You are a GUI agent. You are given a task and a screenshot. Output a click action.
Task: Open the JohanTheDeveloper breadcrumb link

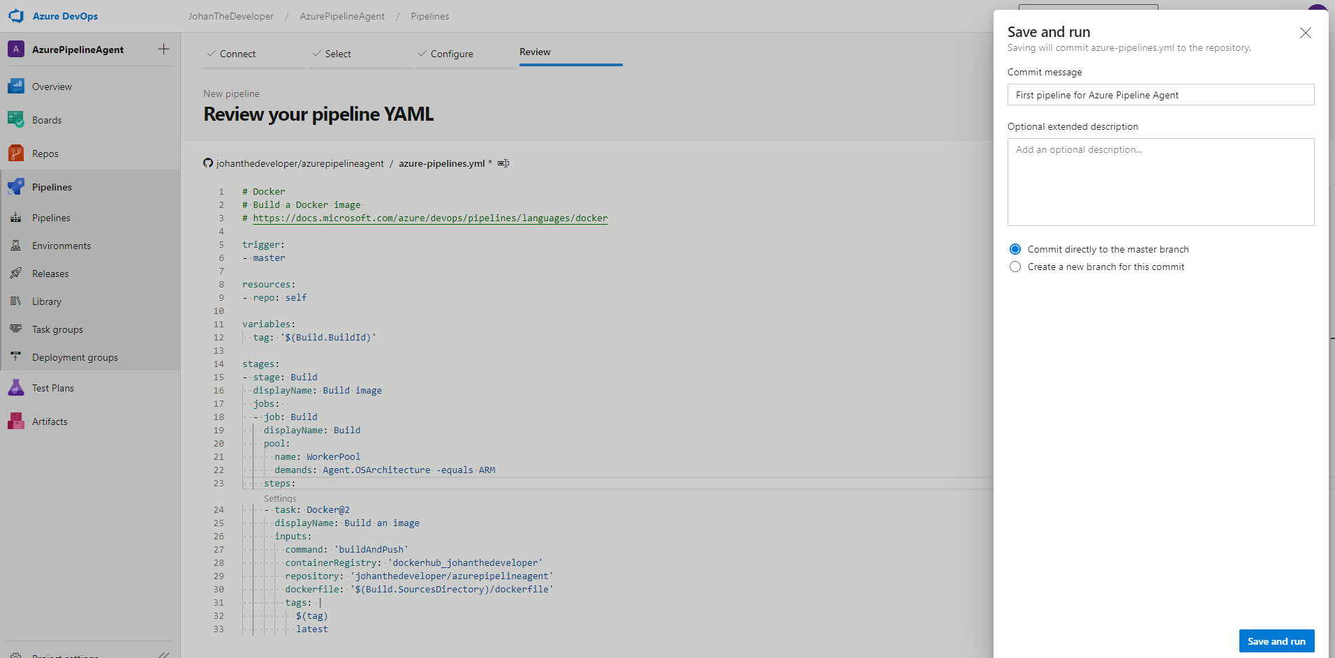point(230,16)
